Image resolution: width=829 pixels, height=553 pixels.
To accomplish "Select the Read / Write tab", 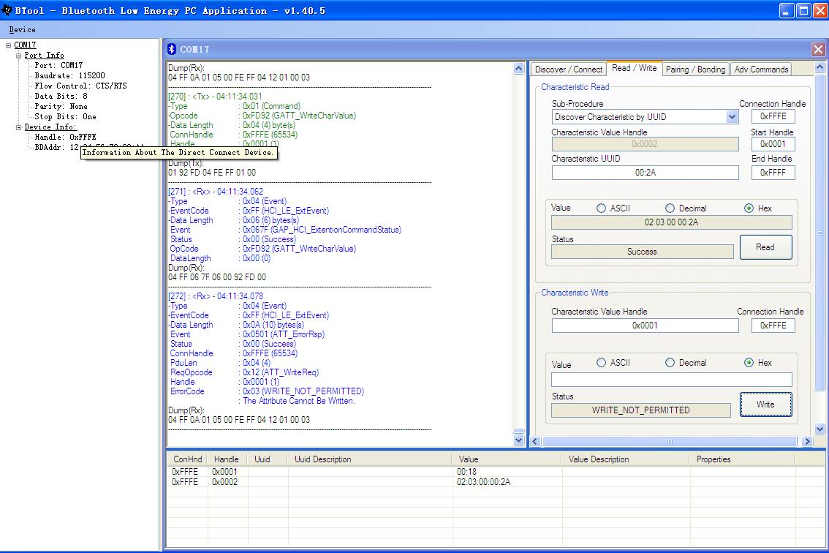I will 634,68.
